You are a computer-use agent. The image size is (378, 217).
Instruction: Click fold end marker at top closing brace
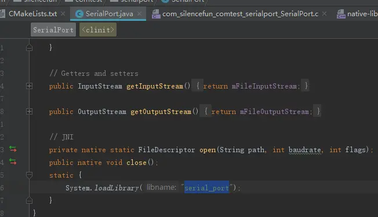[29, 47]
